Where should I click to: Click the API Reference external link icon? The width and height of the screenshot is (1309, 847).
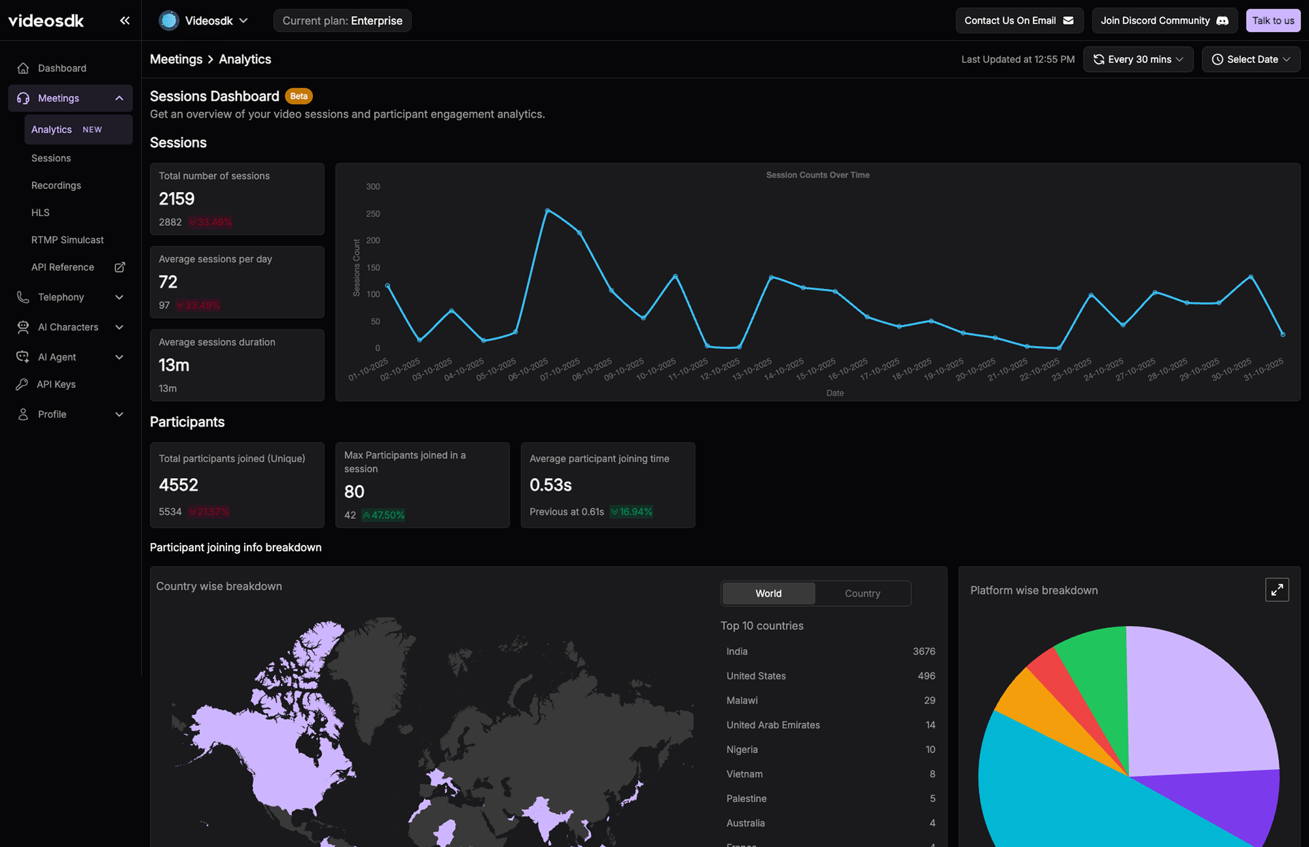(x=120, y=268)
